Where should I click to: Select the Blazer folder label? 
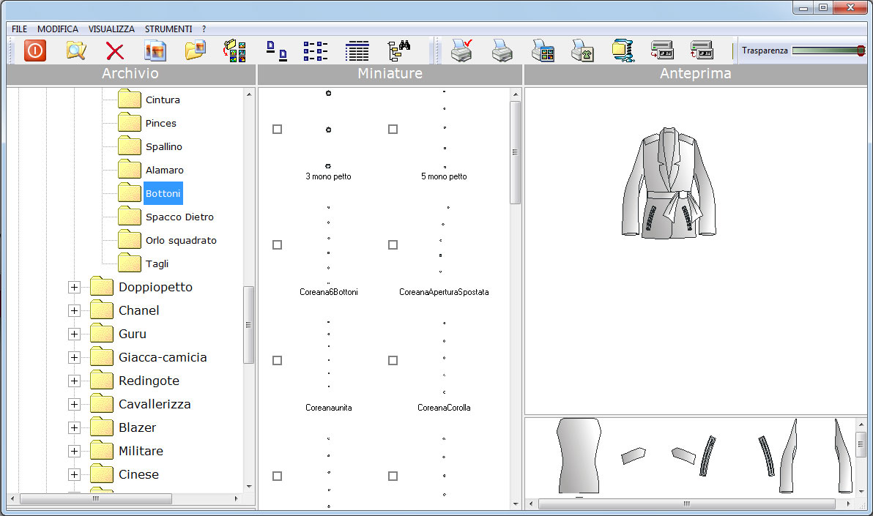click(137, 427)
